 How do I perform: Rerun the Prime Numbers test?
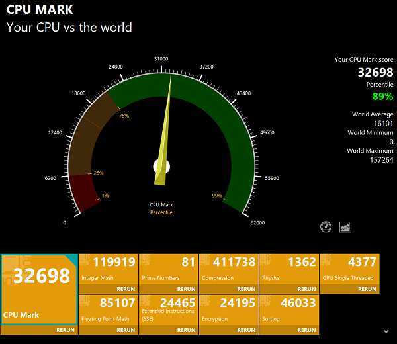point(186,289)
